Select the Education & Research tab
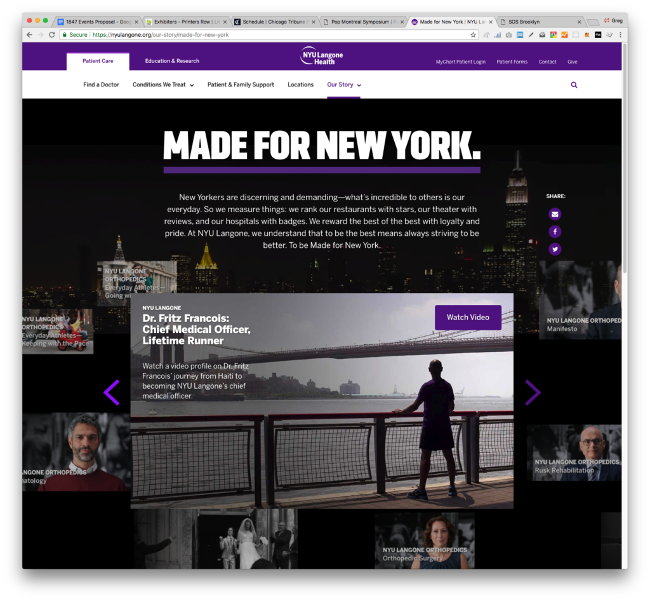Image resolution: width=650 pixels, height=601 pixels. pyautogui.click(x=172, y=61)
